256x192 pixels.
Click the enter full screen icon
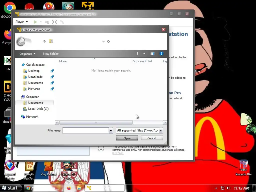click(54, 22)
